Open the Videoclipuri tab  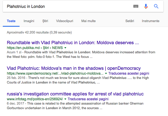pyautogui.click(x=65, y=21)
